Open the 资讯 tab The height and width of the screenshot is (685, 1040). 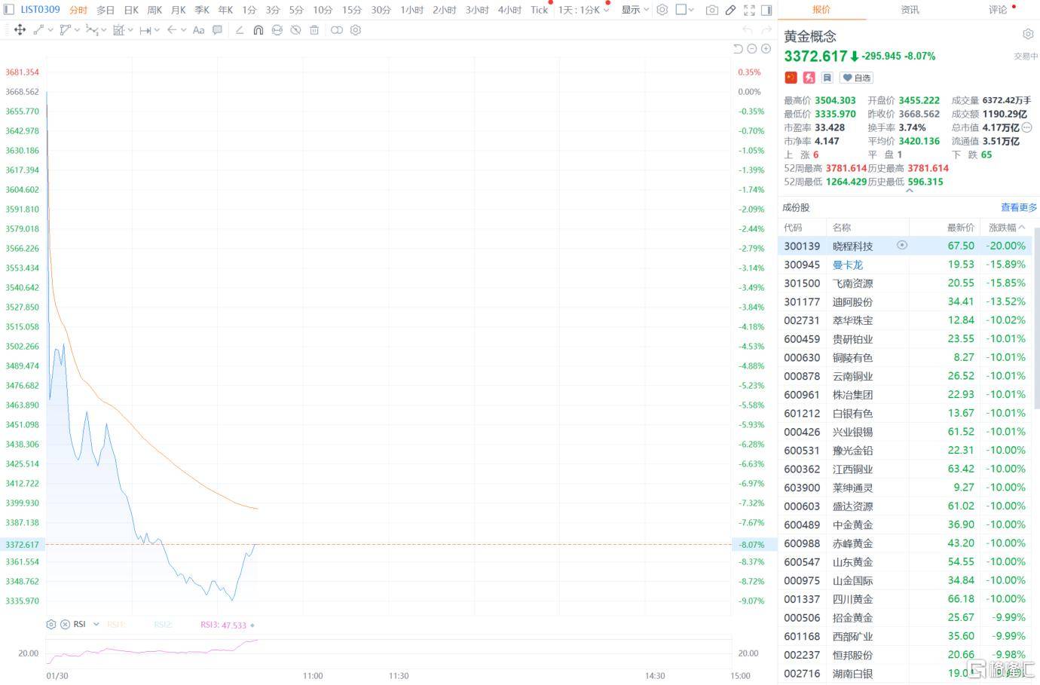910,10
